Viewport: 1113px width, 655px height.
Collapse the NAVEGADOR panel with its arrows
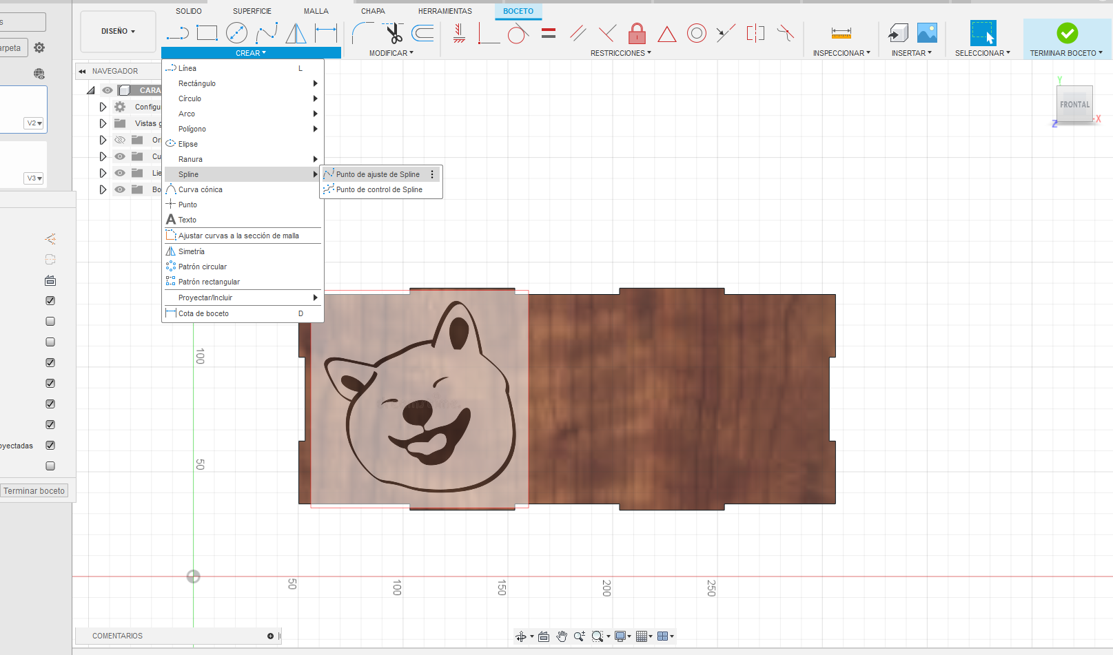click(82, 71)
